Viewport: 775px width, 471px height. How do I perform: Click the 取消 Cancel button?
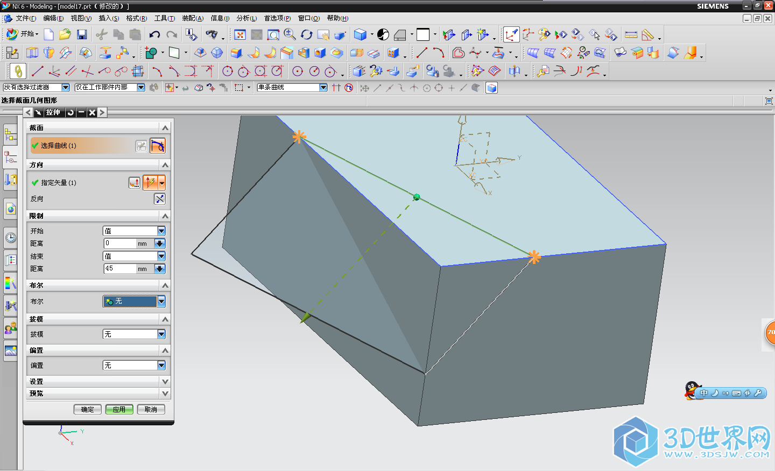[151, 410]
